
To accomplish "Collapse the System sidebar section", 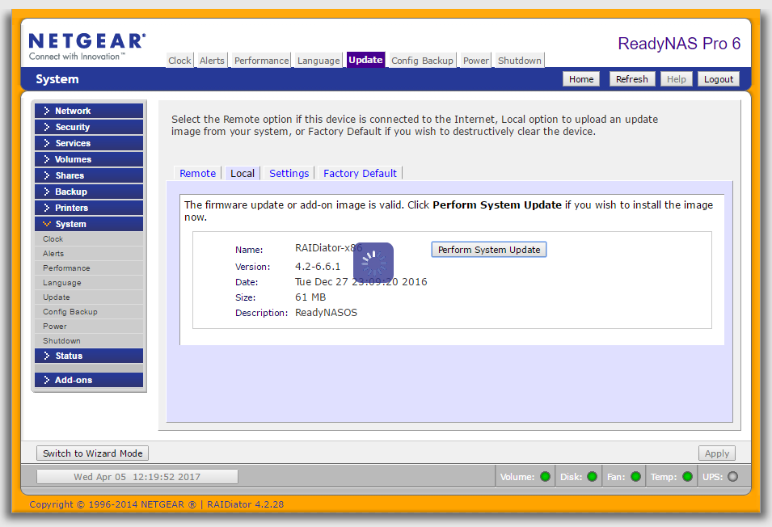I will click(89, 224).
